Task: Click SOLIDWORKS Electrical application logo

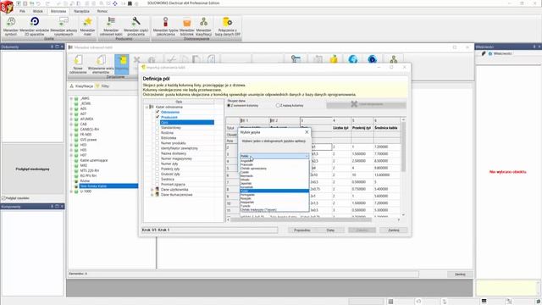Action: [7, 7]
